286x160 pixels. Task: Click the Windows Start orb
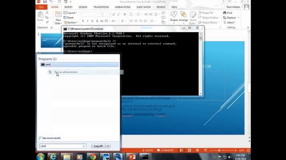41,157
